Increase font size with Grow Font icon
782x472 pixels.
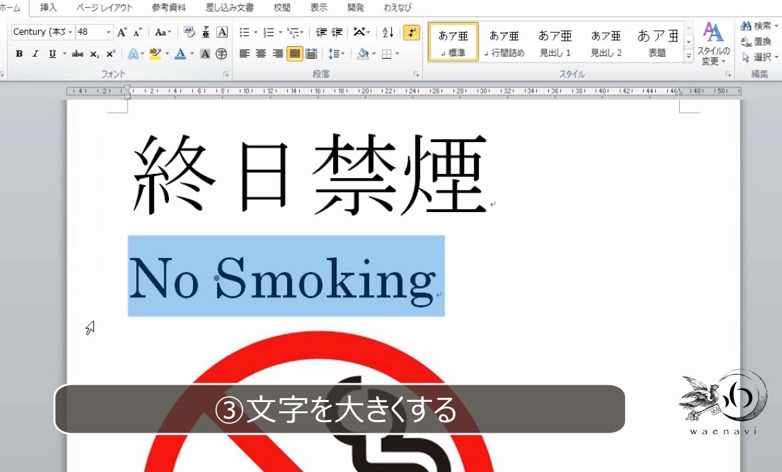click(122, 33)
